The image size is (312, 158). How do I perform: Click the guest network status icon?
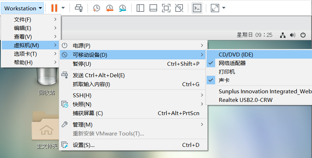coord(283,35)
